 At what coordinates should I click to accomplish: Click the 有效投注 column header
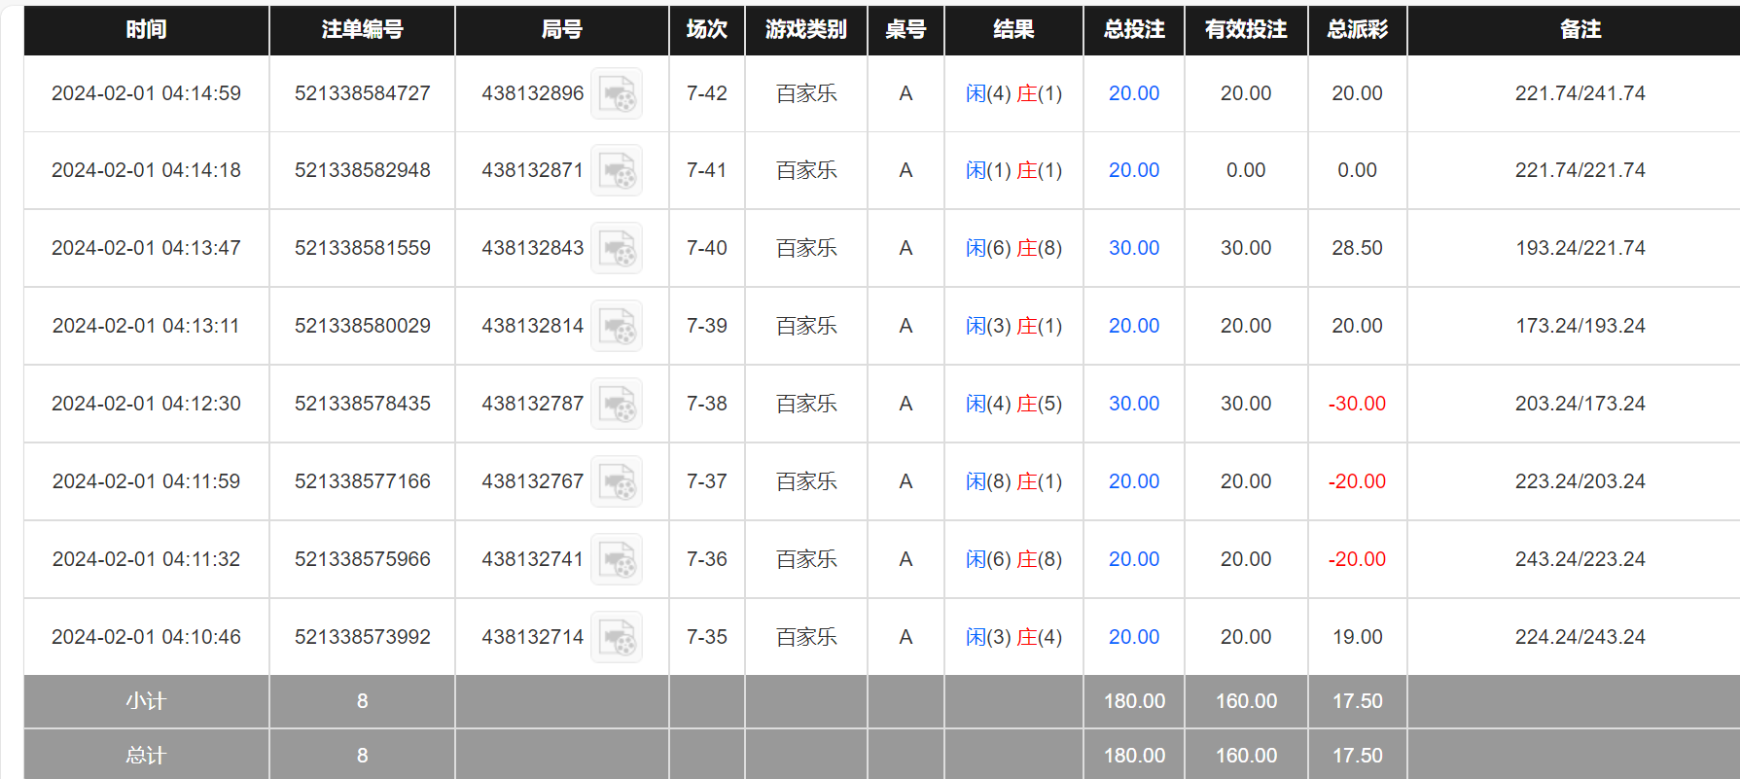pos(1246,30)
